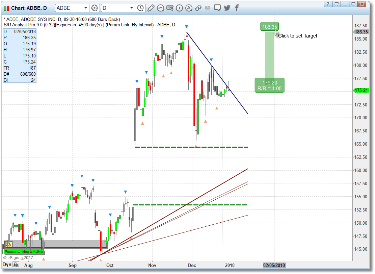This screenshot has height=274, width=375.
Task: Click the 180.00 price scale label
Action: (x=360, y=65)
